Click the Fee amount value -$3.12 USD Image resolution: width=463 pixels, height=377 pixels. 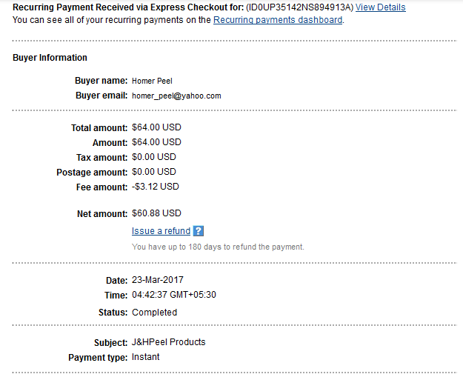click(x=156, y=187)
